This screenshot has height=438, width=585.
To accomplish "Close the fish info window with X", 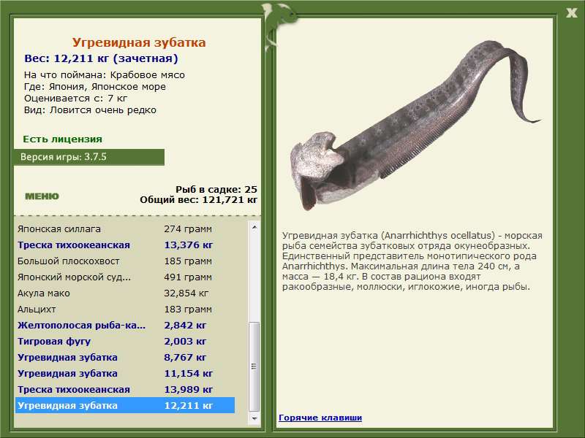I will click(x=571, y=13).
